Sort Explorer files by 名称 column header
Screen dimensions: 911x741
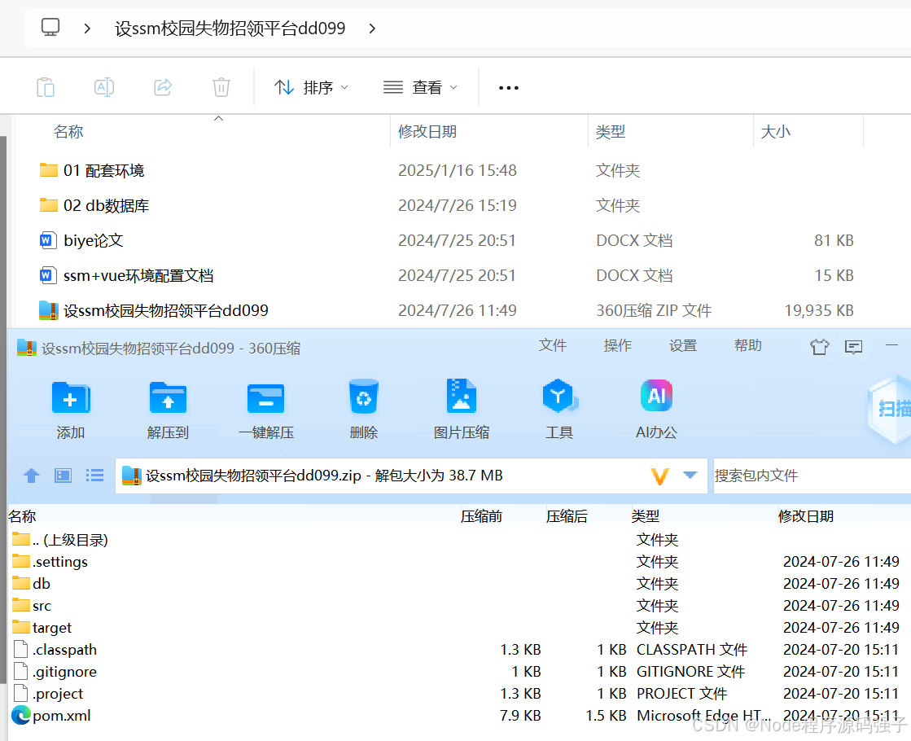[68, 132]
